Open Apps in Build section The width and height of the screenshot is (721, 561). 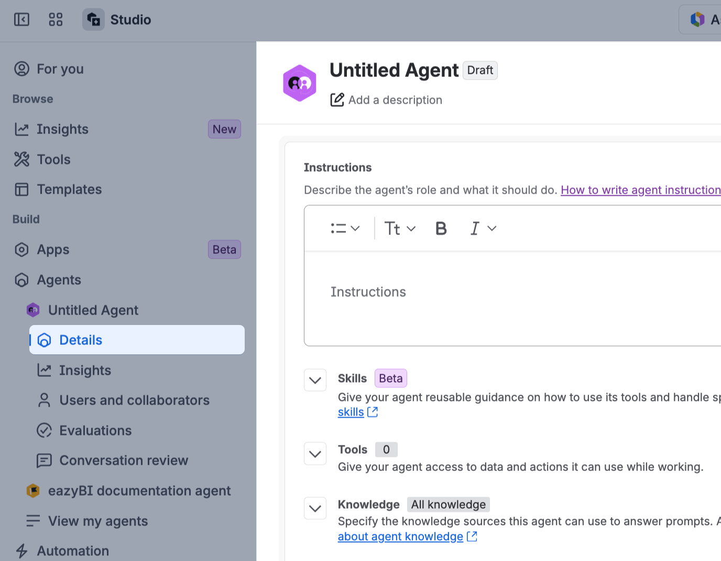point(128,250)
